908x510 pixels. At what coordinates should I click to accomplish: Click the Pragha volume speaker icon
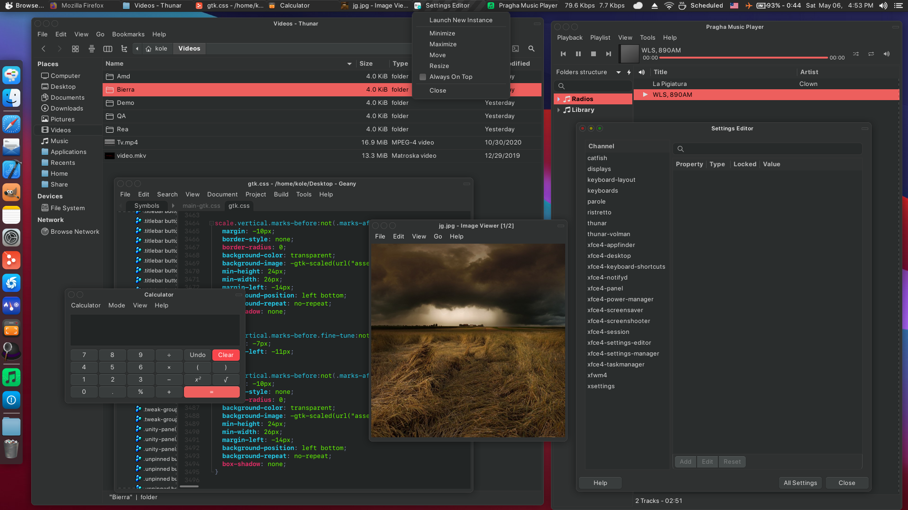point(887,54)
